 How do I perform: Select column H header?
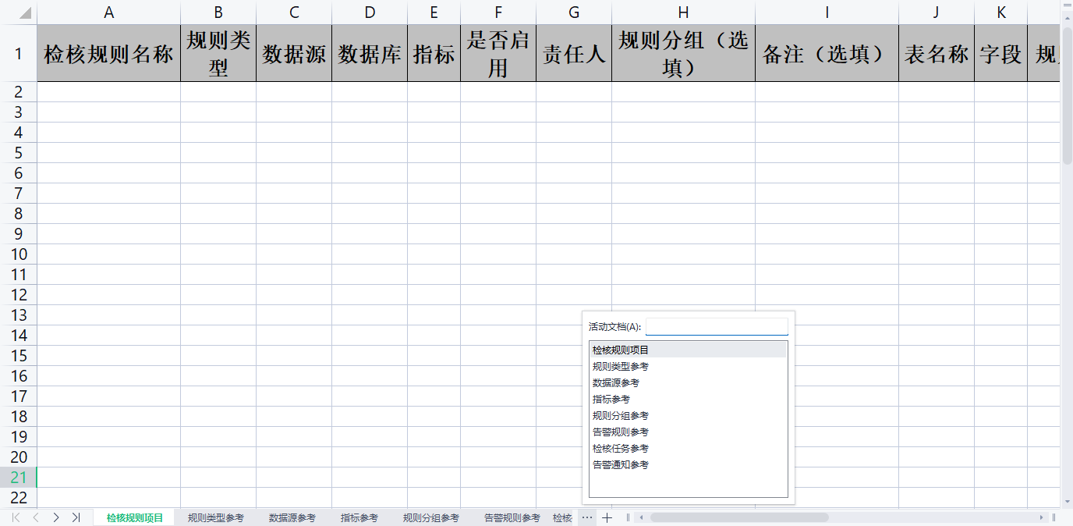pos(683,12)
